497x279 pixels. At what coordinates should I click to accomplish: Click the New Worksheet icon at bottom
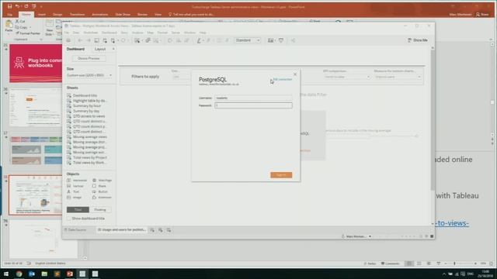(152, 230)
